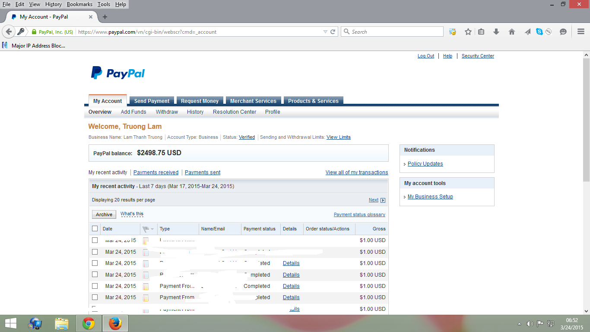The width and height of the screenshot is (590, 332).
Task: Open the Action Center flag in the tray
Action: tap(540, 323)
